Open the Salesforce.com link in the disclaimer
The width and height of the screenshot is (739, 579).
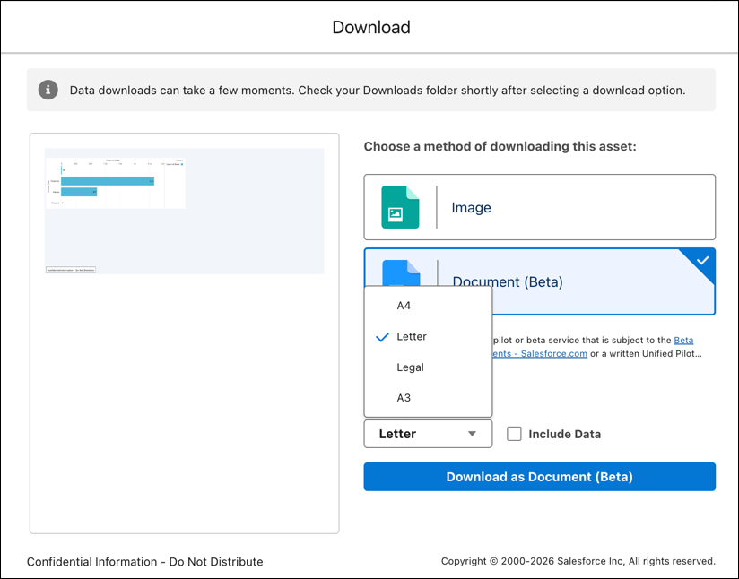click(x=540, y=353)
